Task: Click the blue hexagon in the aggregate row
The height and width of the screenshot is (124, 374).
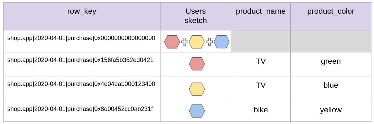Action: click(x=222, y=42)
